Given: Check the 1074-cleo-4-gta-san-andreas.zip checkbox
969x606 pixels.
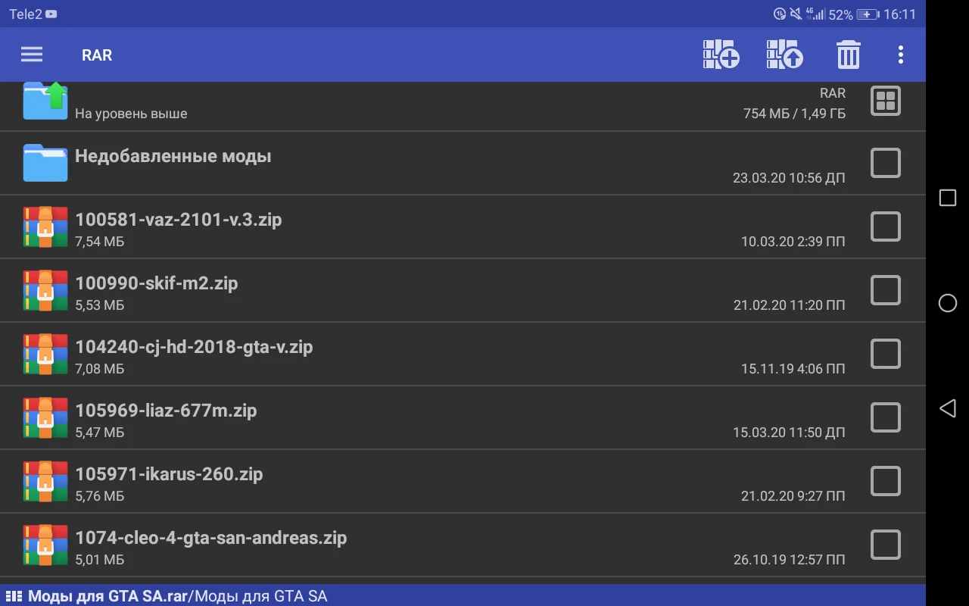Looking at the screenshot, I should point(886,545).
